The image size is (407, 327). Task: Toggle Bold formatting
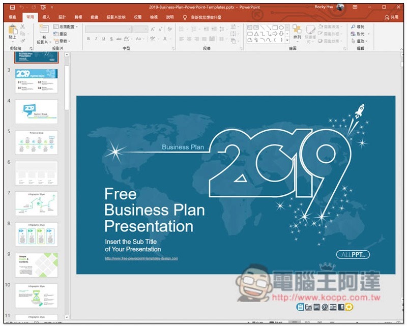(89, 39)
